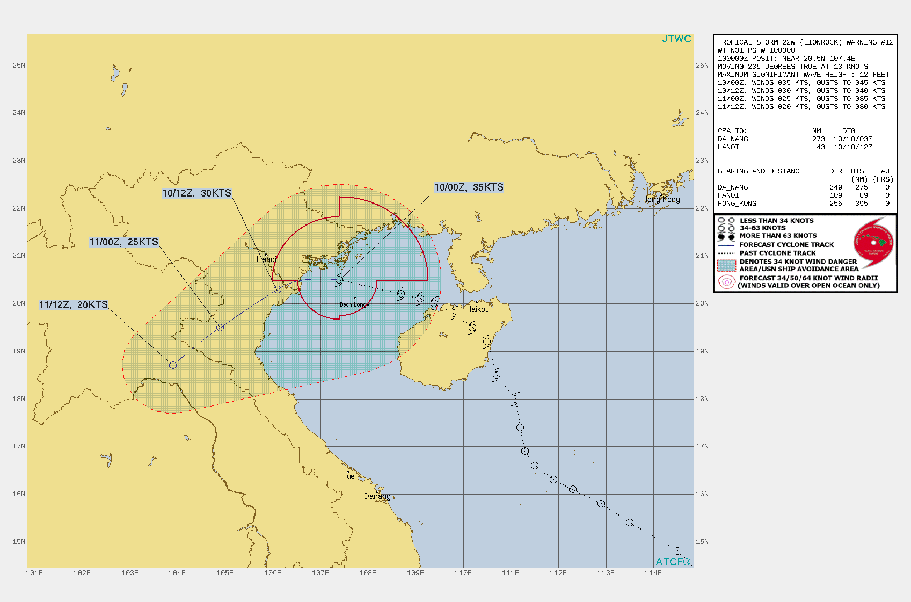Click the 25N latitude label on left axis
The height and width of the screenshot is (602, 911).
click(x=19, y=66)
